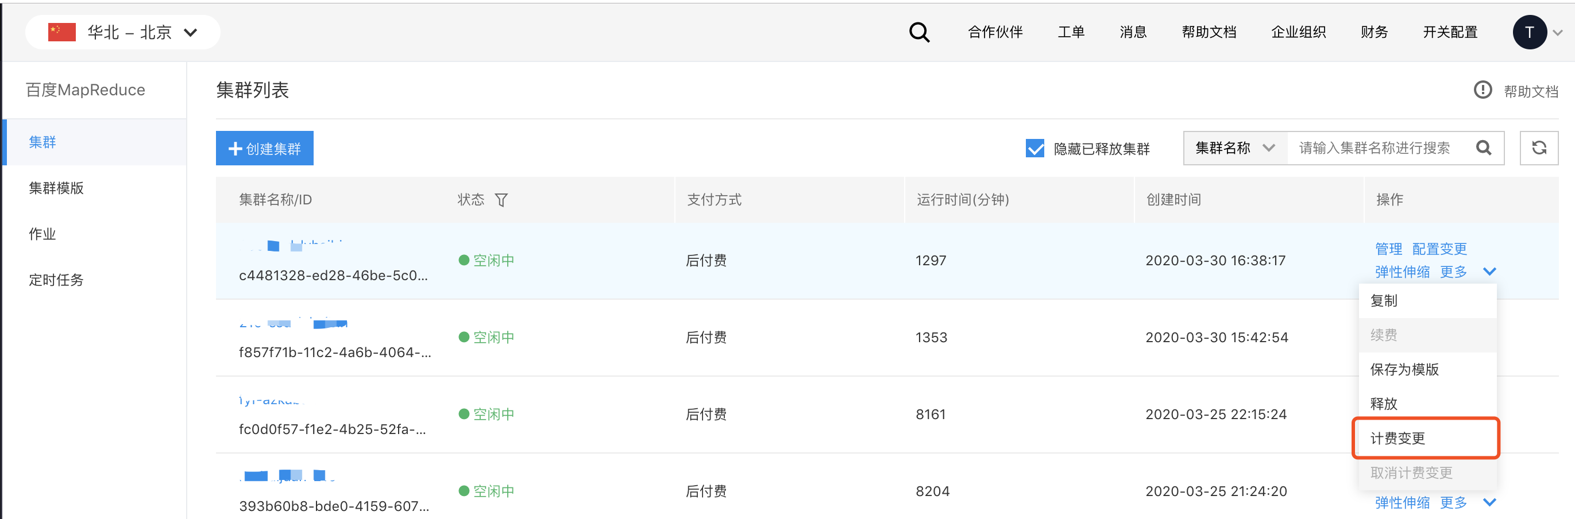Click the 状态 filter funnel icon

501,200
